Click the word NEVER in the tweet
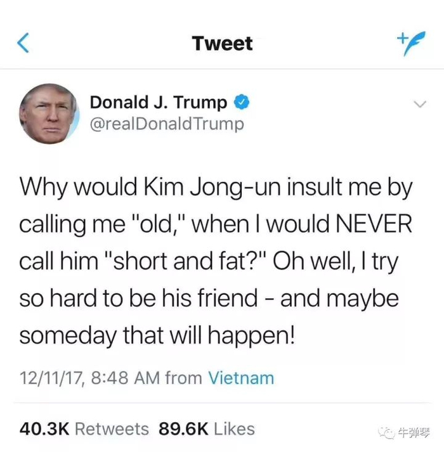 coord(374,224)
